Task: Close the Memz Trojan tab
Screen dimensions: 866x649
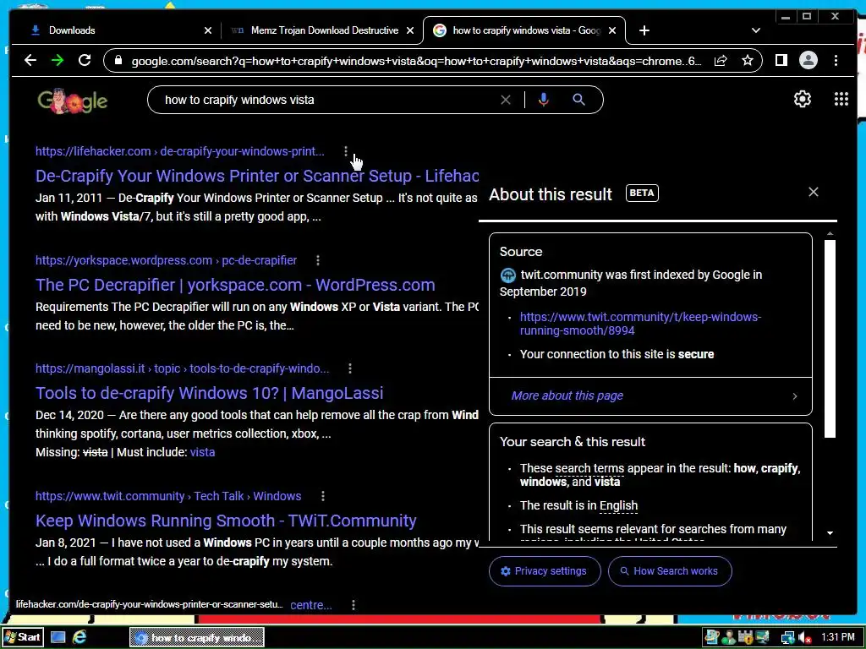Action: 410,31
